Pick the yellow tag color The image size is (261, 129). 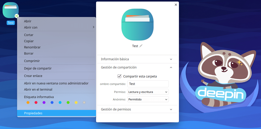point(76,102)
